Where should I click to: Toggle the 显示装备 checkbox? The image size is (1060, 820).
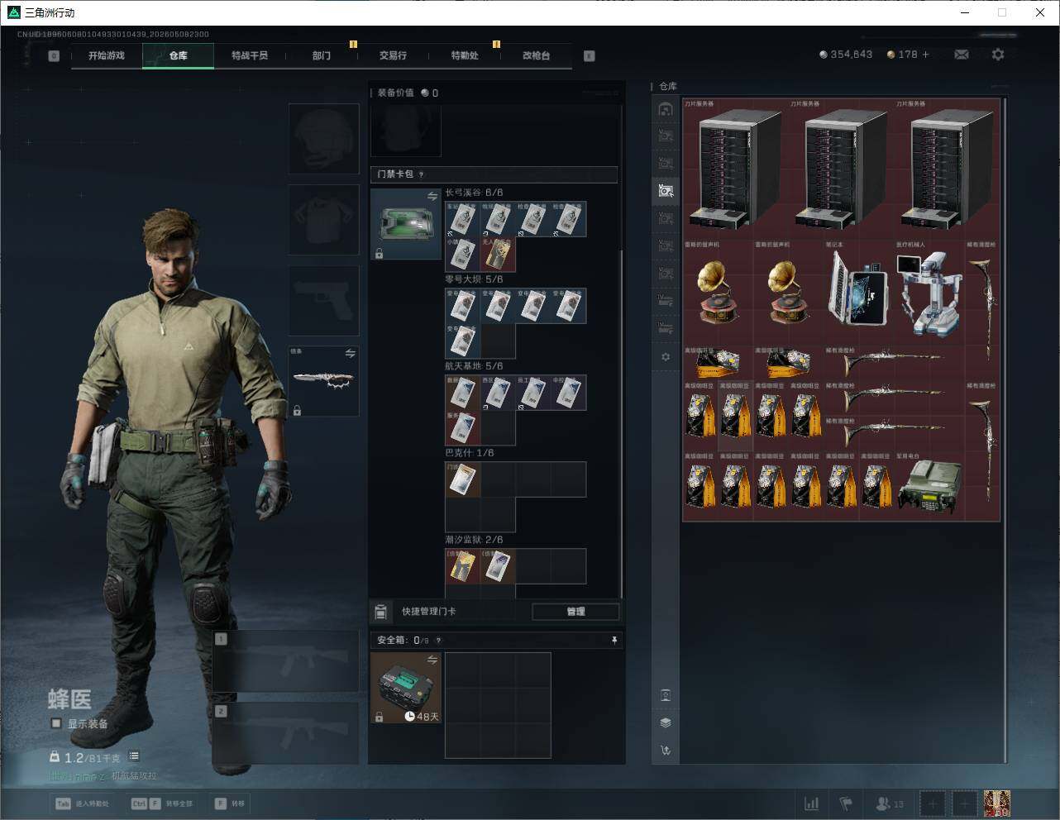click(56, 723)
